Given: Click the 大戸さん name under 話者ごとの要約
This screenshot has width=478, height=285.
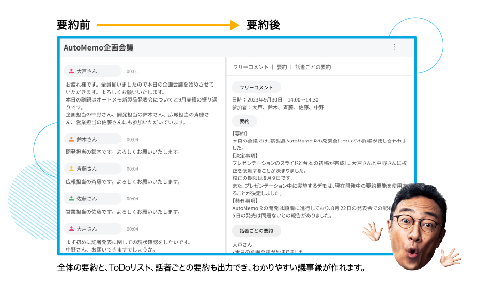Looking at the screenshot, I should pos(242,245).
